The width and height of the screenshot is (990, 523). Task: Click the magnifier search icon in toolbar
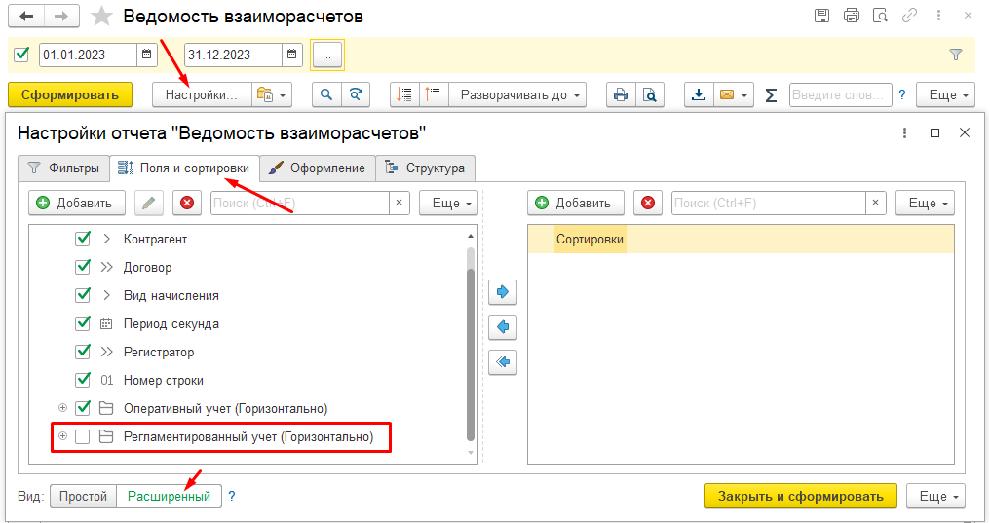pos(326,94)
